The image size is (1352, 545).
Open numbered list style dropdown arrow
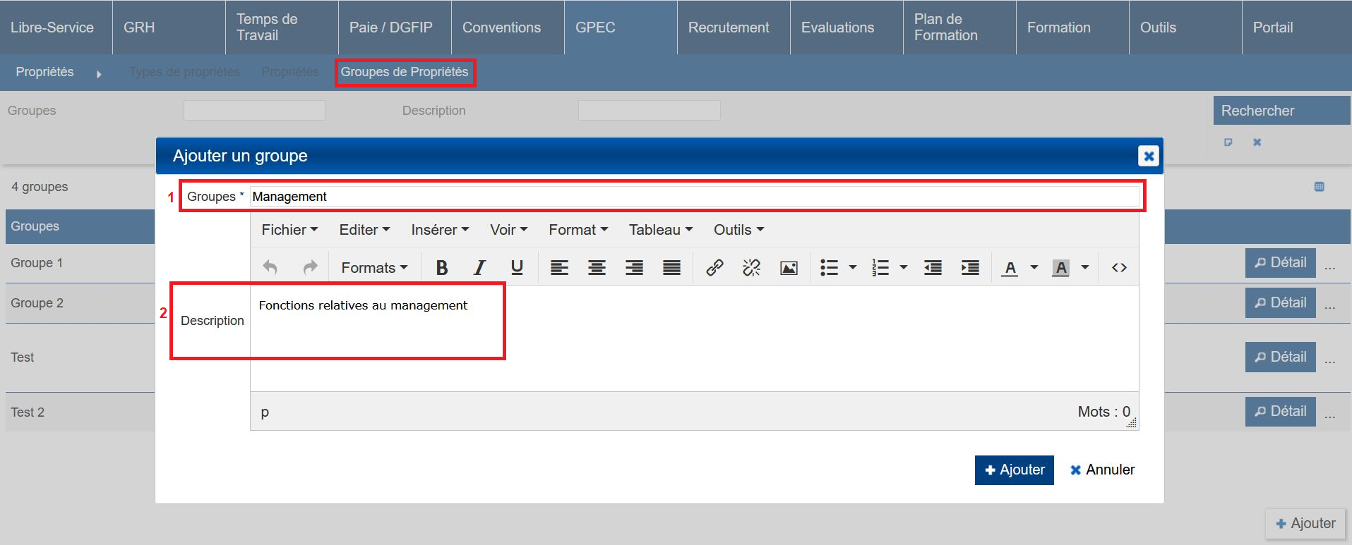904,268
